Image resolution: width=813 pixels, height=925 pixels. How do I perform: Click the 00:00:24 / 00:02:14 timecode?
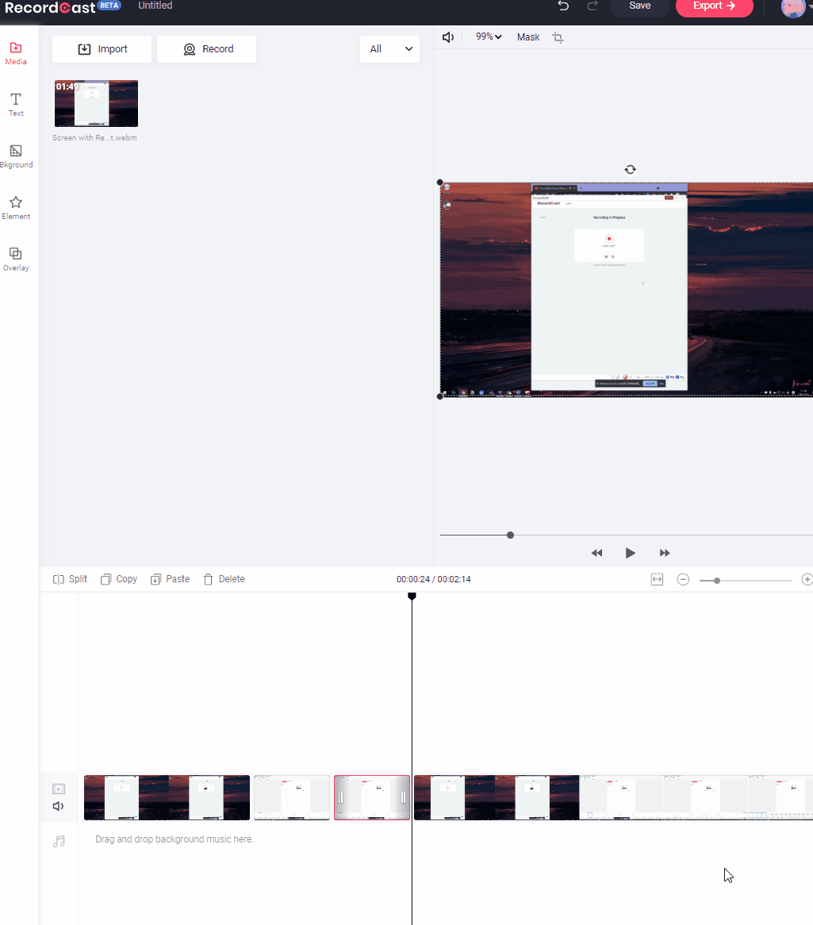[434, 579]
